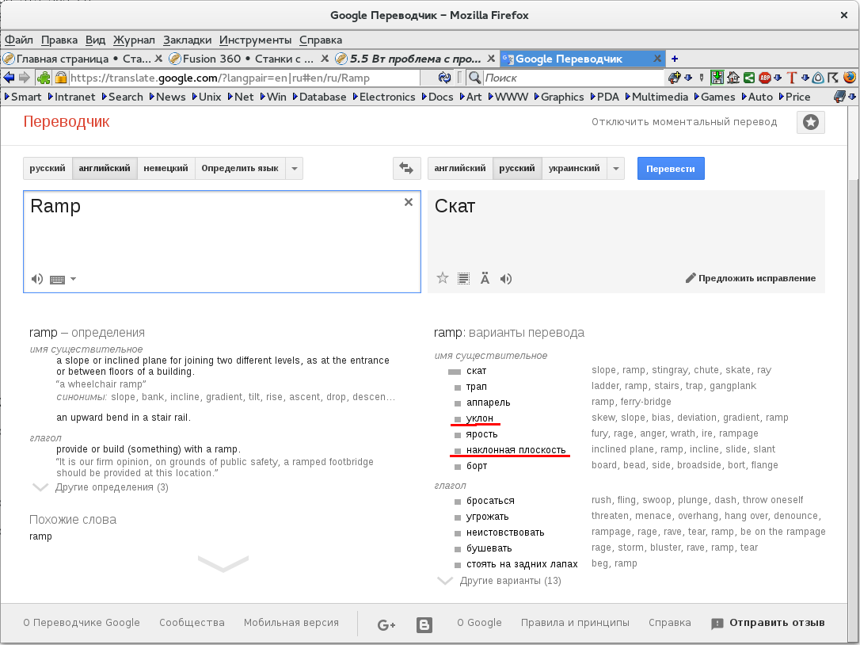The image size is (860, 645).
Task: Click the translation variant аппарель
Action: coord(488,403)
